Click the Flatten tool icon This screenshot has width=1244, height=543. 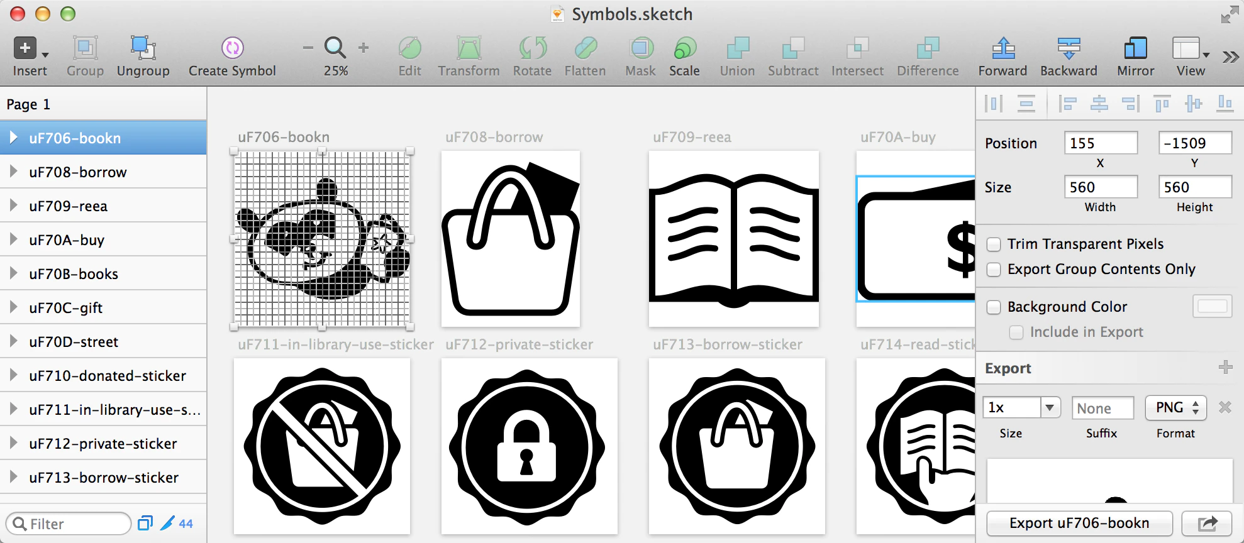585,48
